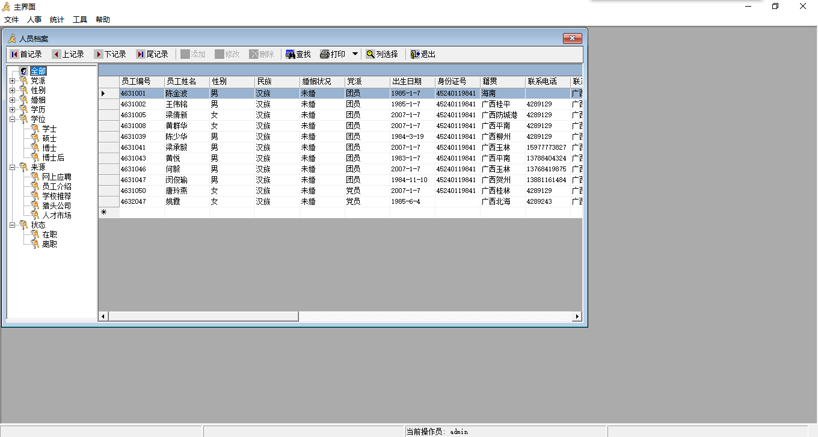Click the horizontal scrollbar thumb
Image resolution: width=818 pixels, height=437 pixels.
click(x=203, y=316)
